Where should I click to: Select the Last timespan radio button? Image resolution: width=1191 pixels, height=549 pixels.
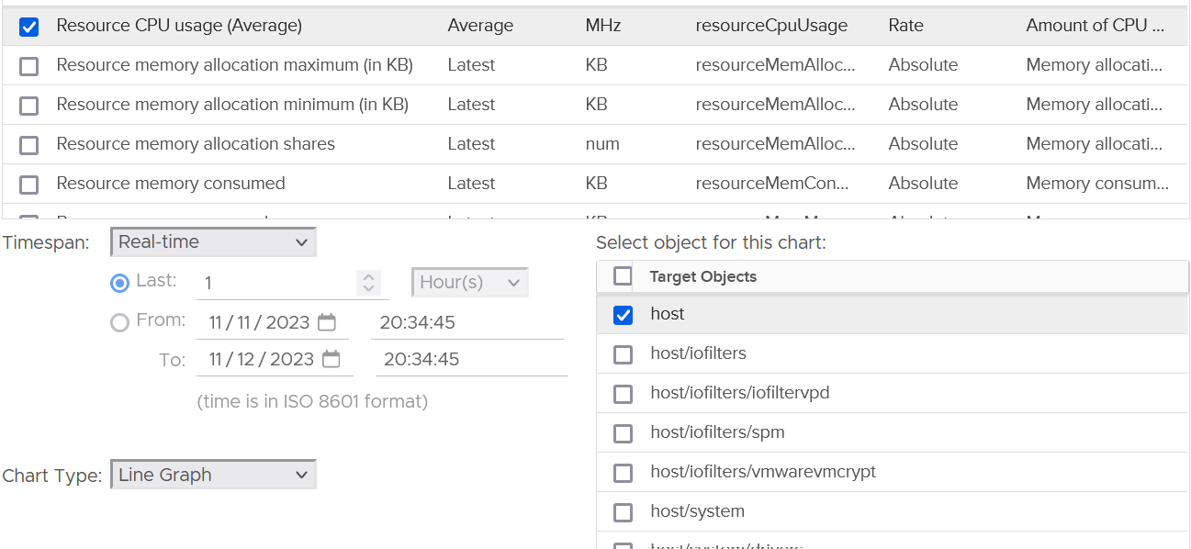119,283
